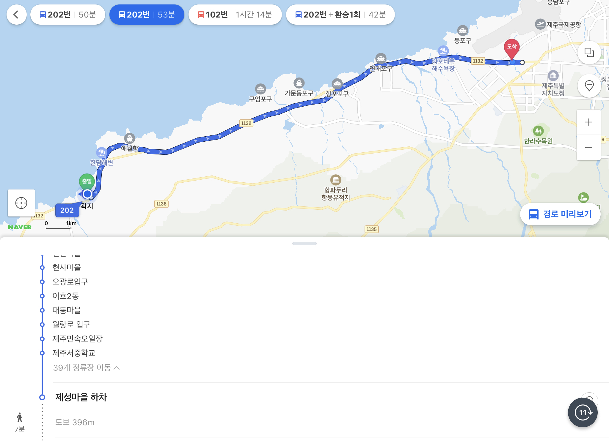Select the 제주국제공항 airport icon on map
Viewport: 609px width, 441px height.
click(x=540, y=24)
